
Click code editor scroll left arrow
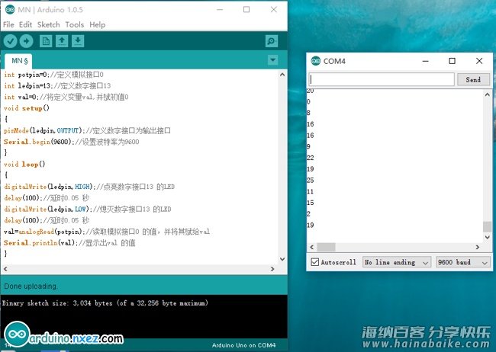point(5,269)
